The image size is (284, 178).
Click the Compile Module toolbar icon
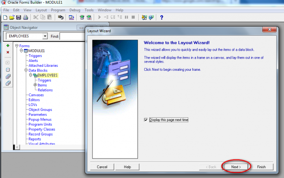[x=71, y=17]
